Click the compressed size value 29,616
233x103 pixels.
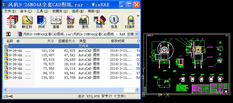pyautogui.click(x=70, y=64)
